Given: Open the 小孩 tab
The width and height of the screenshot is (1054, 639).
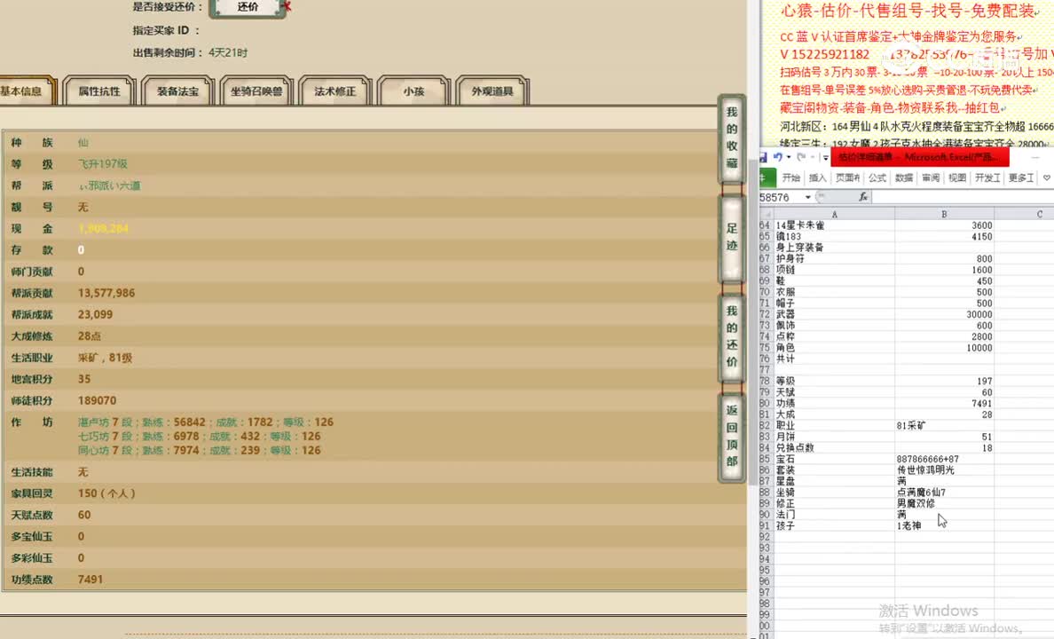Looking at the screenshot, I should coord(413,91).
